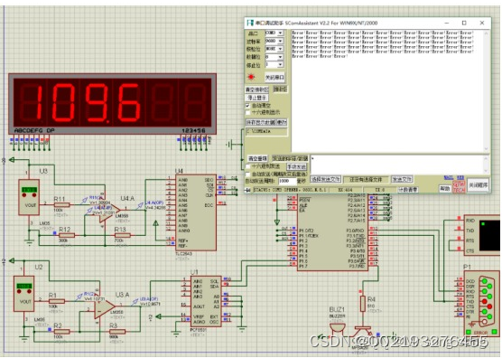Select the U4:A LM358 op-amp symbol
The width and height of the screenshot is (502, 358).
pyautogui.click(x=109, y=211)
